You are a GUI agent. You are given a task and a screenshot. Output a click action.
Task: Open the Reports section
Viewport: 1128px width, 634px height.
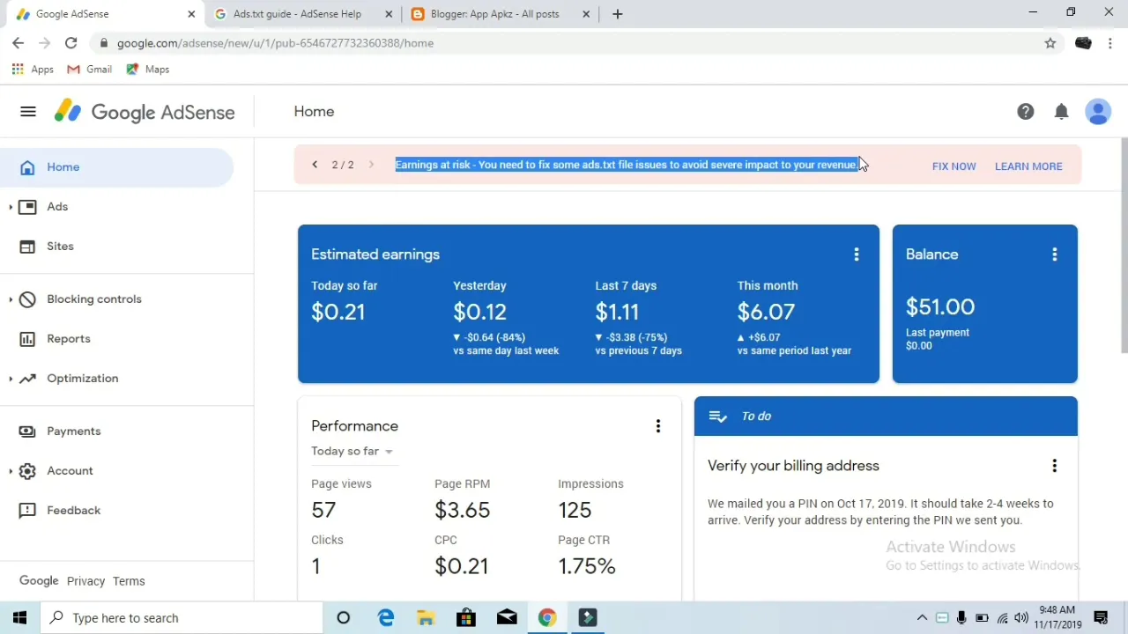pos(68,339)
